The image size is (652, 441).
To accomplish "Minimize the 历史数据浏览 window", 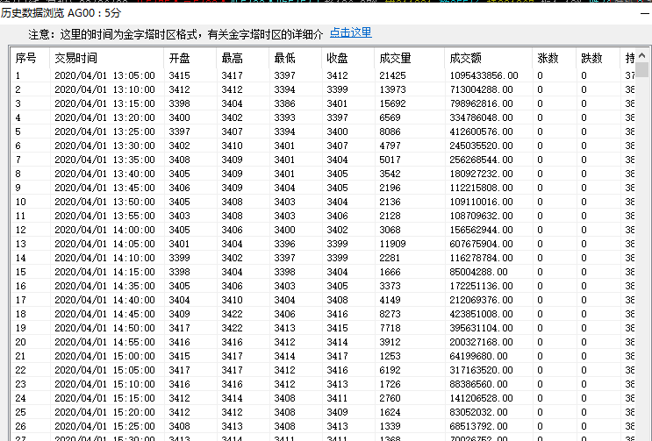I will pyautogui.click(x=645, y=13).
